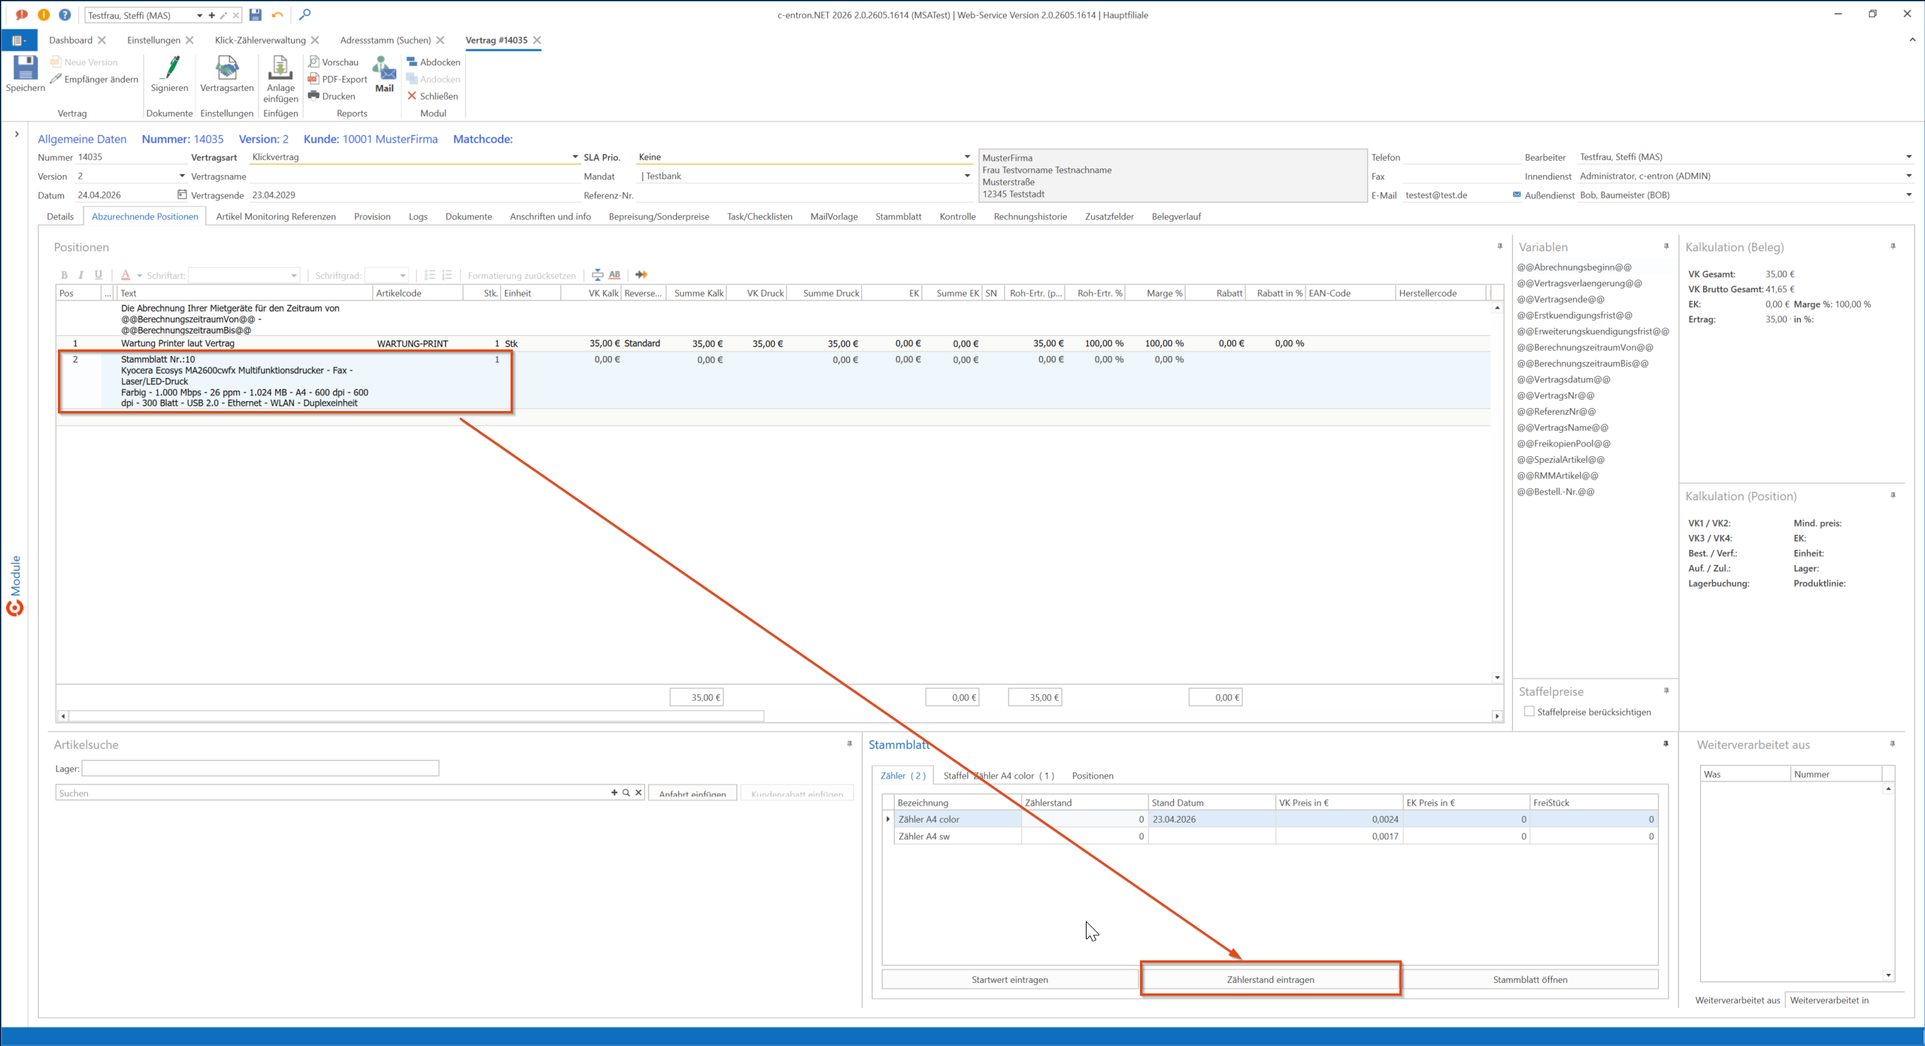Open Vertragsarten handshake icon
This screenshot has height=1046, width=1925.
[226, 68]
